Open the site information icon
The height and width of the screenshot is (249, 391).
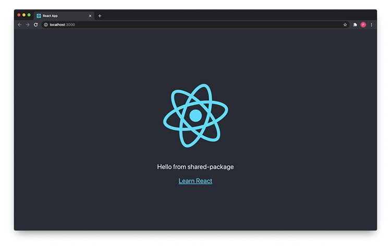[46, 24]
